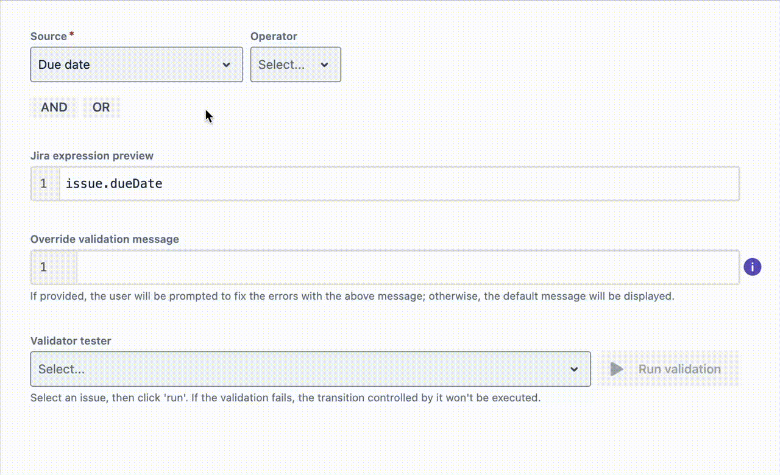Viewport: 780px width, 475px height.
Task: Select the Due date value in Source
Action: click(64, 65)
